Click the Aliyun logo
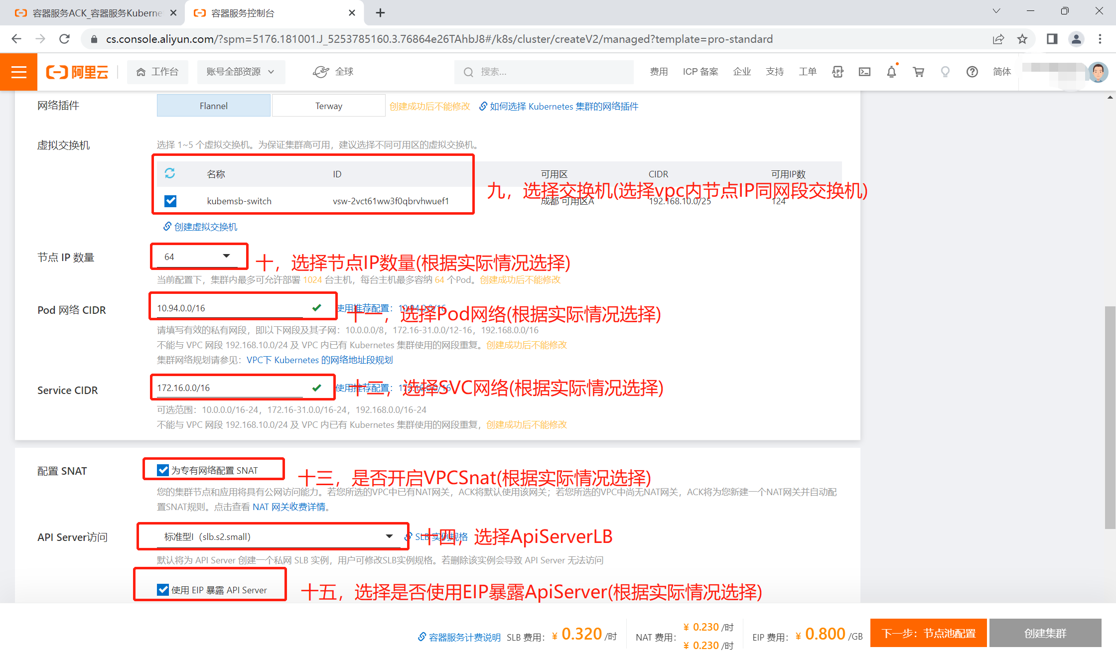The width and height of the screenshot is (1116, 659). (77, 72)
